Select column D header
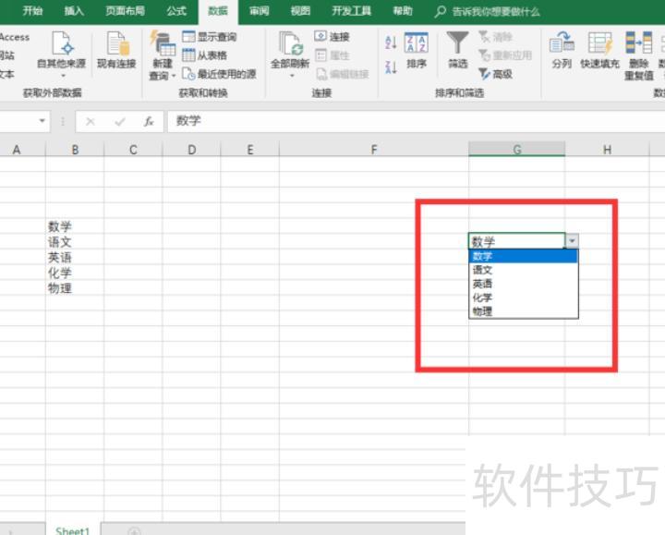Viewport: 665px width, 535px height. 192,150
